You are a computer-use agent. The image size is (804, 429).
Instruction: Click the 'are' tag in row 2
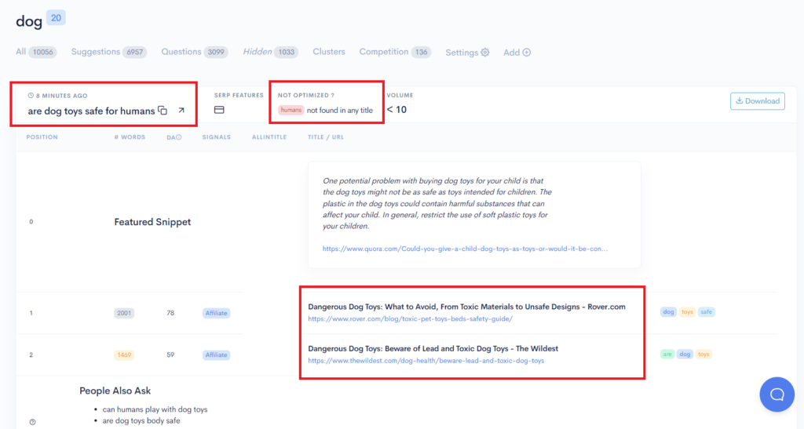667,354
